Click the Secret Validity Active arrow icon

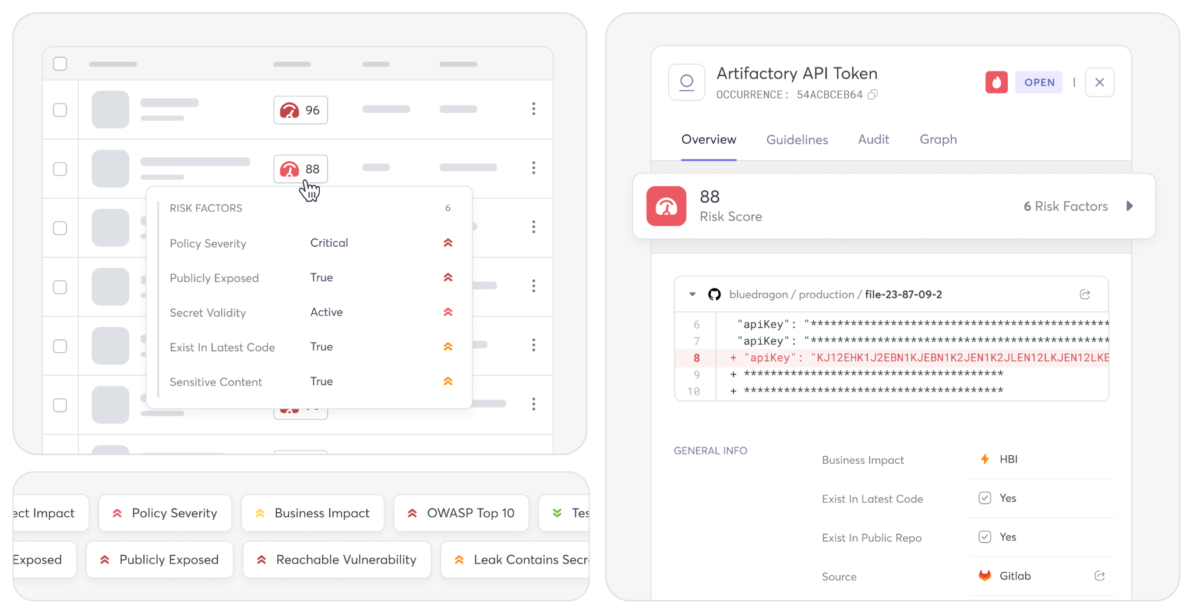[448, 312]
